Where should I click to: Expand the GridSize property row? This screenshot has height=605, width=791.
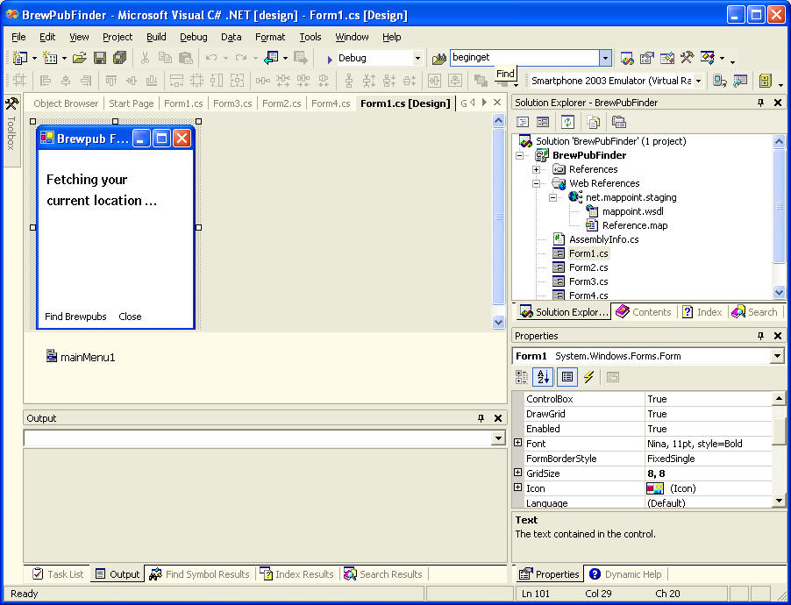click(x=517, y=473)
